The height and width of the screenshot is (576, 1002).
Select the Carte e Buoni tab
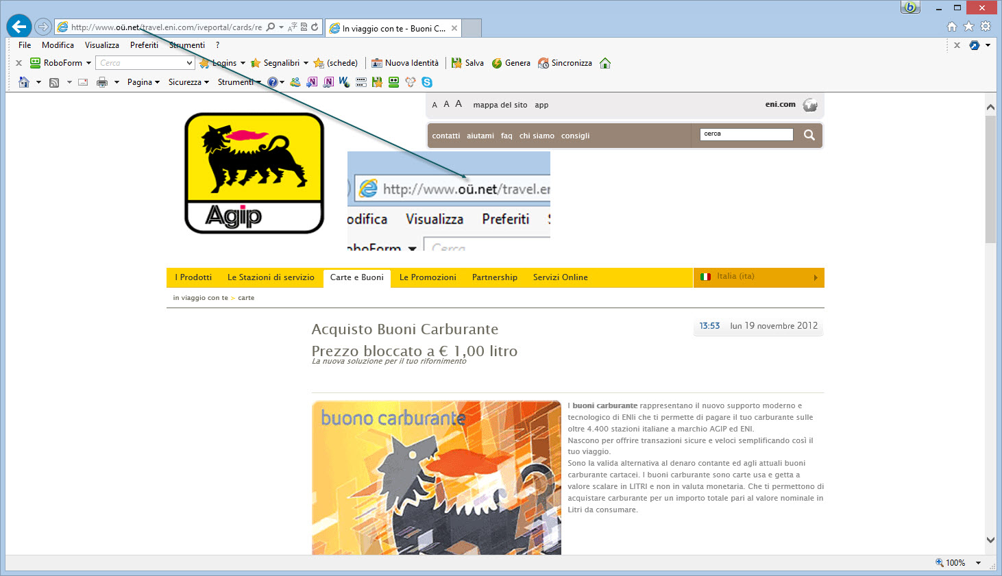[x=357, y=277]
